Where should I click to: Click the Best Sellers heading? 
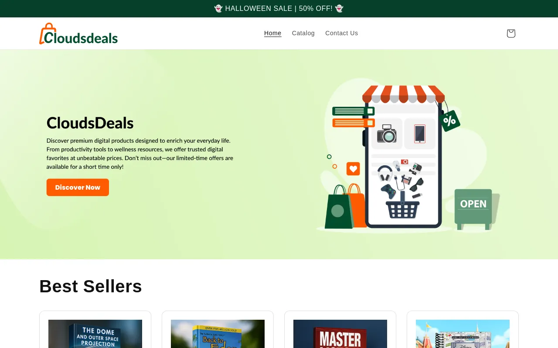click(91, 286)
